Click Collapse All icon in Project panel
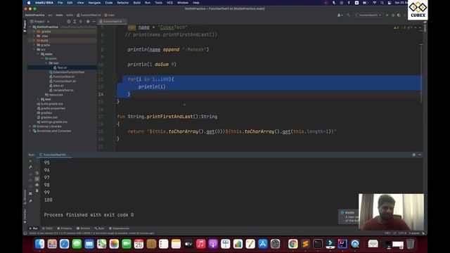450x253 pixels. point(81,22)
